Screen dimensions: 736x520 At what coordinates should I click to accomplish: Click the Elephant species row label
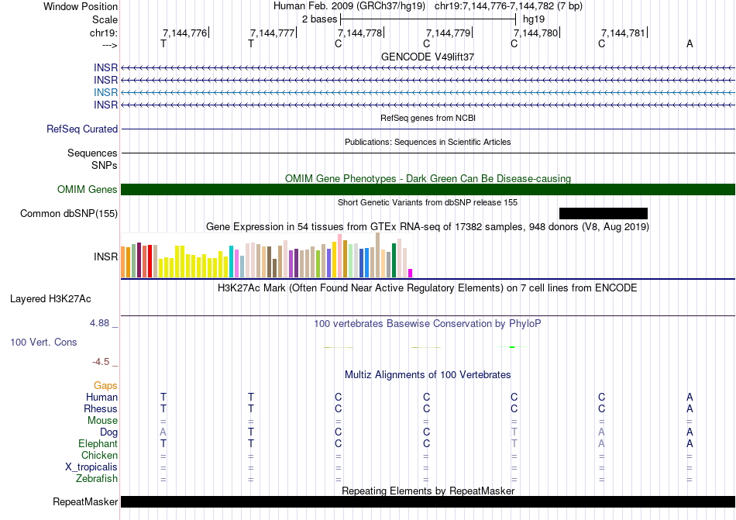coord(98,444)
